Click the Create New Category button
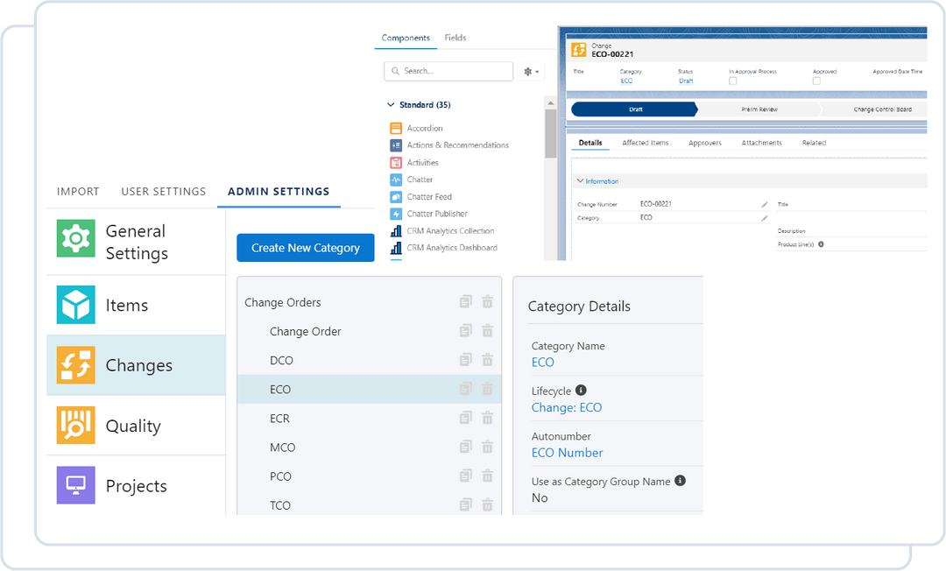The image size is (946, 571). coord(305,248)
